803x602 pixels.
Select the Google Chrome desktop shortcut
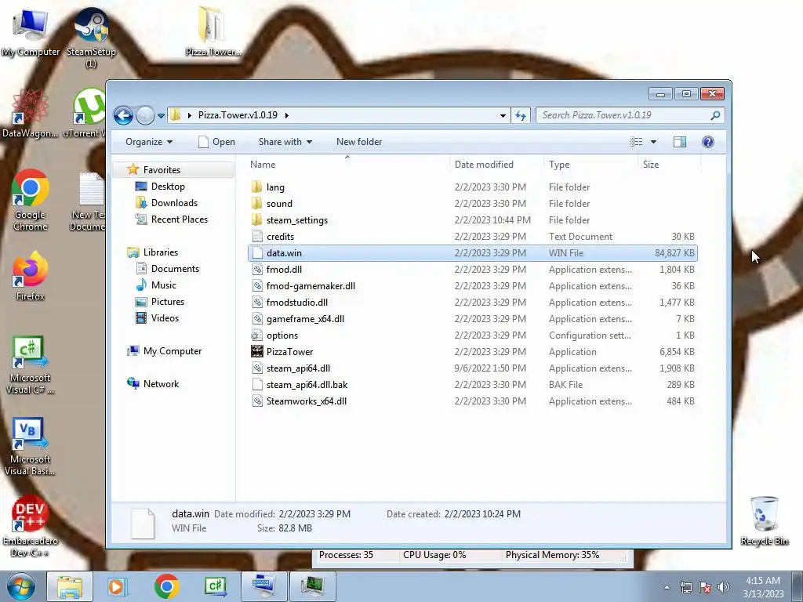coord(30,200)
